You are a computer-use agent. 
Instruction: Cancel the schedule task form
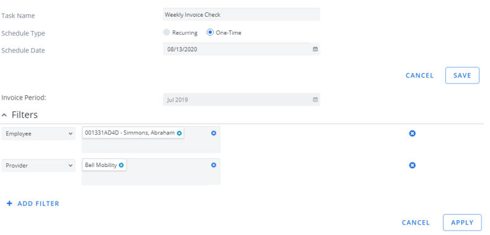coord(419,75)
